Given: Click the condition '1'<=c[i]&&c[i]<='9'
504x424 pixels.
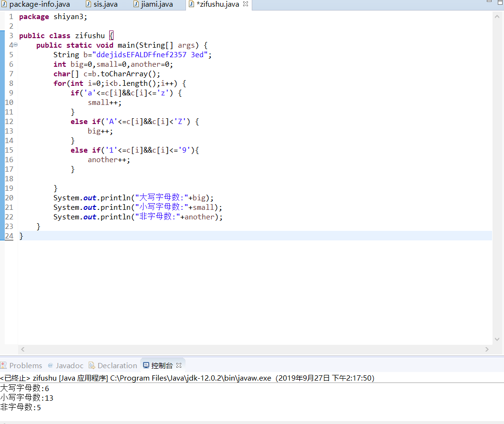Looking at the screenshot, I should coord(148,150).
